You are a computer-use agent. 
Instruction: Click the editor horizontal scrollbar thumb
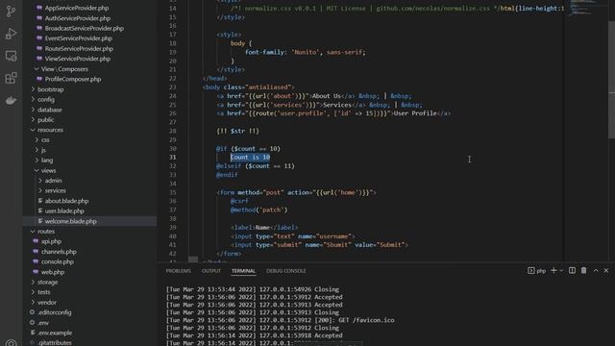tap(193, 259)
